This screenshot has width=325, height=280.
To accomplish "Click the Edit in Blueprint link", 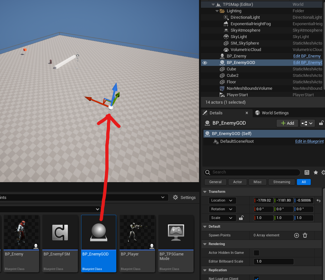I will tap(309, 141).
